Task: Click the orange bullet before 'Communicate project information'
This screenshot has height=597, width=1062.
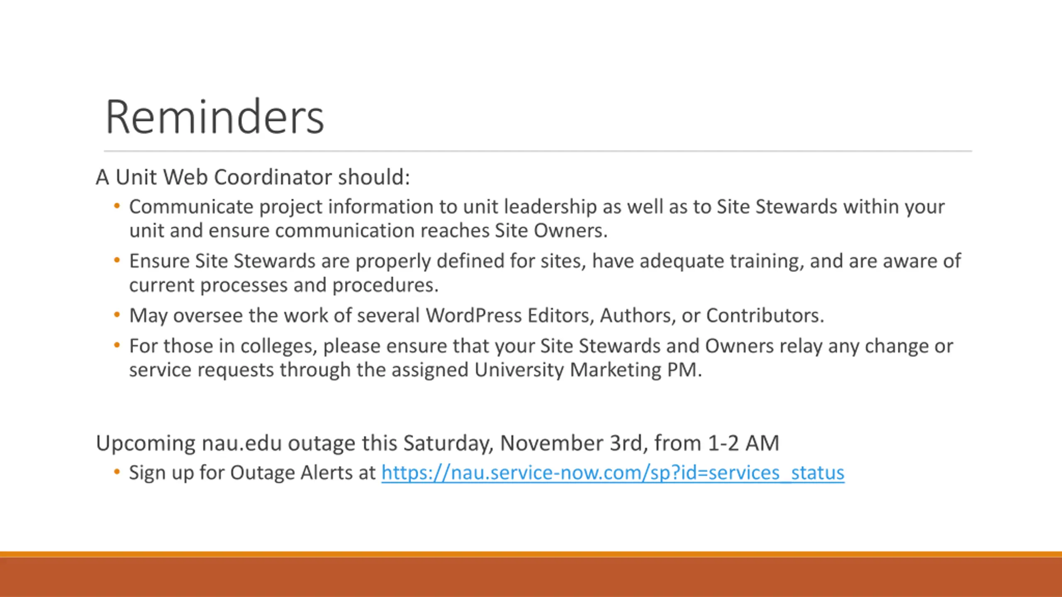Action: point(117,206)
